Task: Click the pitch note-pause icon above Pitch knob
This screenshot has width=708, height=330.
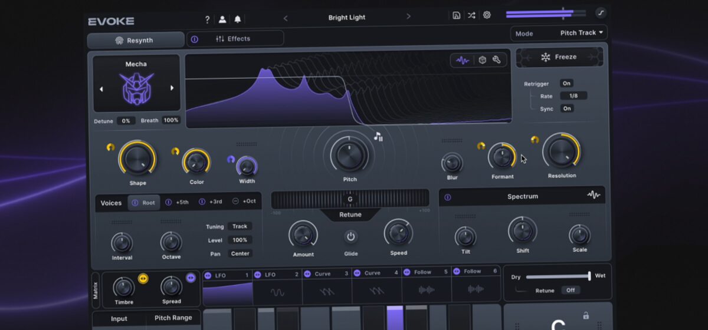Action: (x=378, y=137)
